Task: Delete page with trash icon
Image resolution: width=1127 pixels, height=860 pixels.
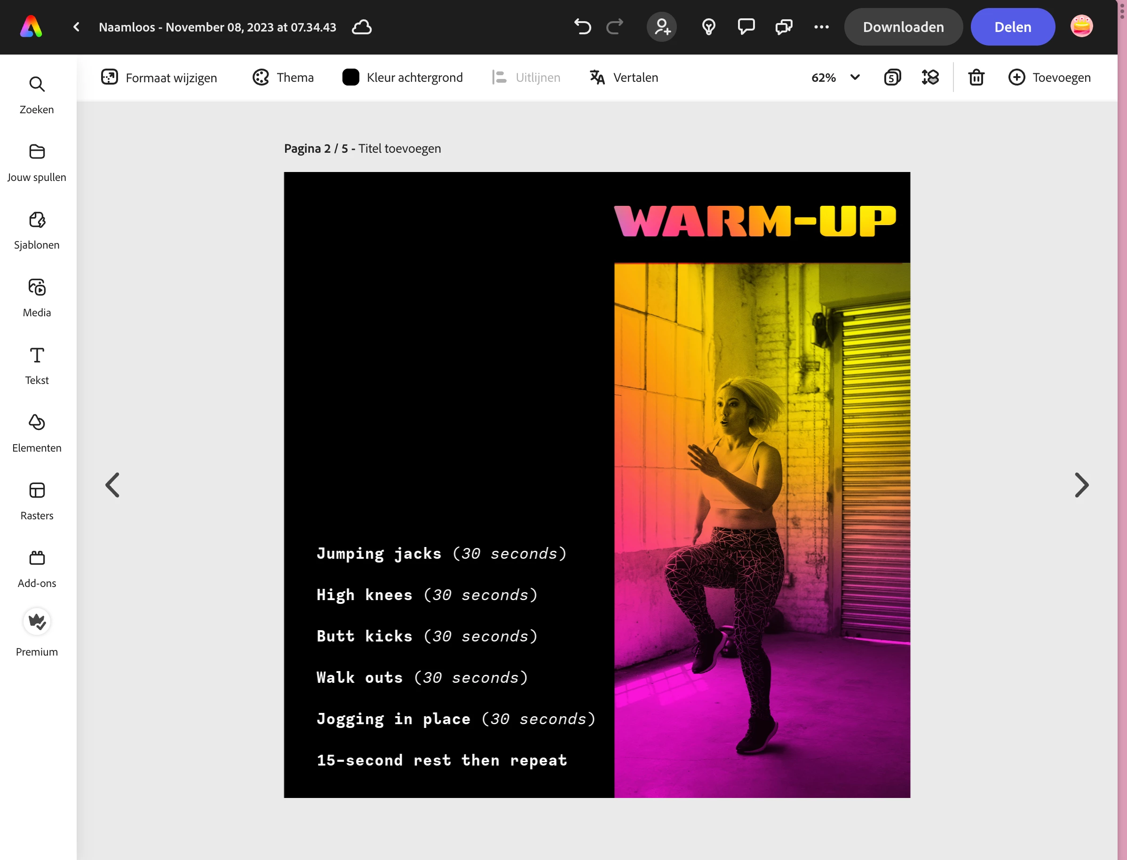Action: 976,77
